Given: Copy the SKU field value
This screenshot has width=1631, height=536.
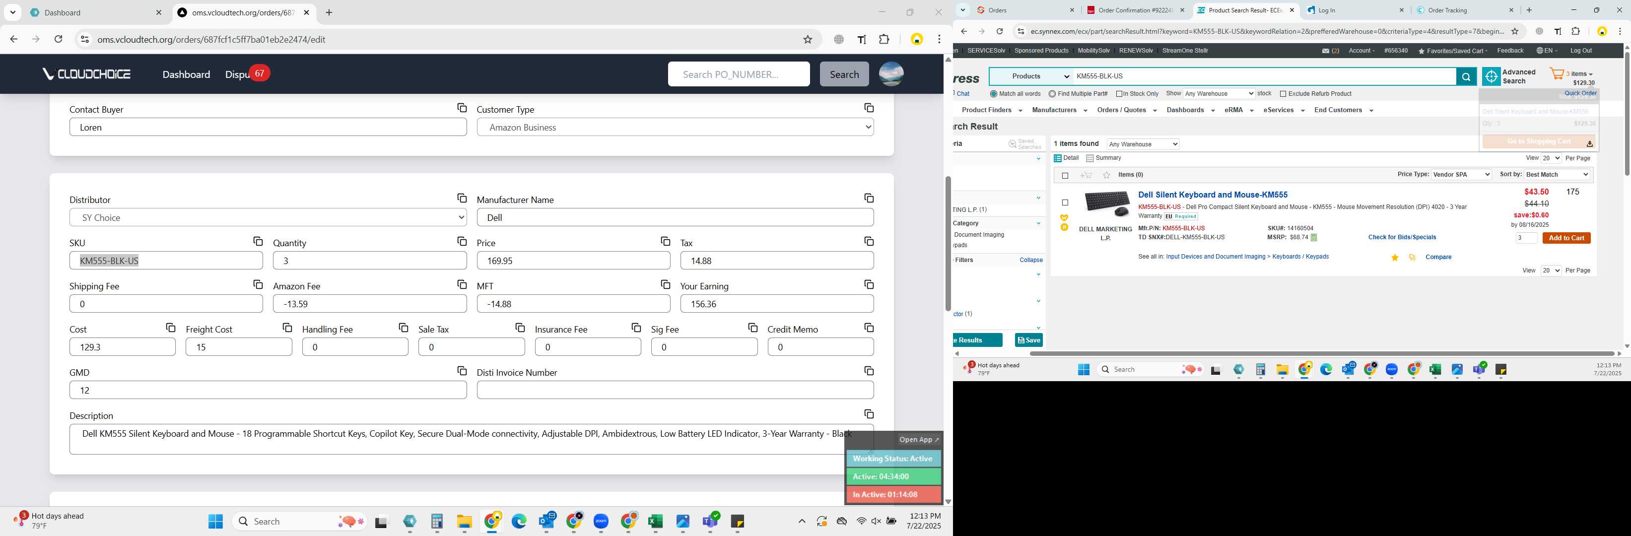Looking at the screenshot, I should (258, 241).
